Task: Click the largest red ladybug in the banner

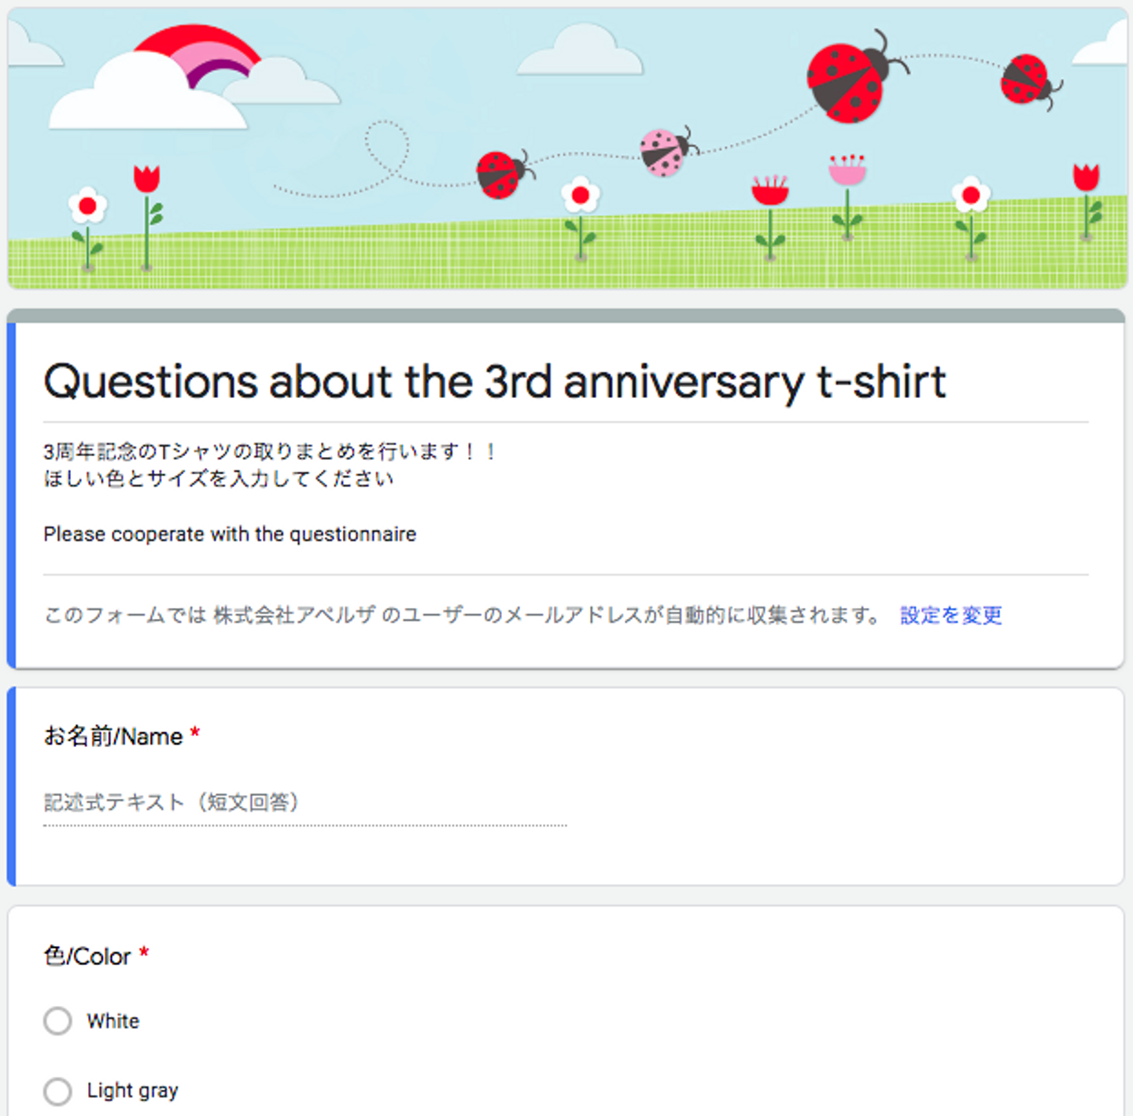Action: 850,80
